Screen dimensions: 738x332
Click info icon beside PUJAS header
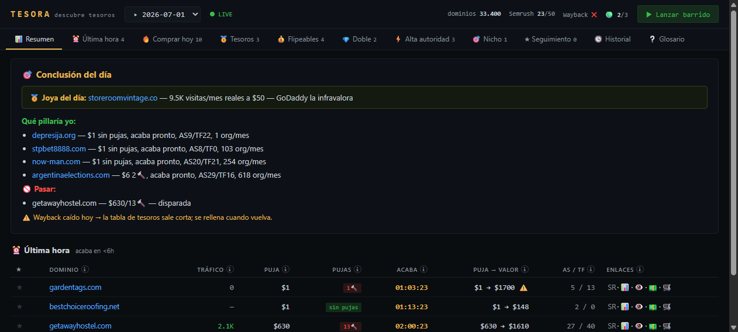(x=358, y=269)
